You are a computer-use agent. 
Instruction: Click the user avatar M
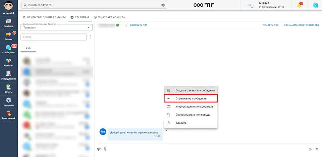250,5
